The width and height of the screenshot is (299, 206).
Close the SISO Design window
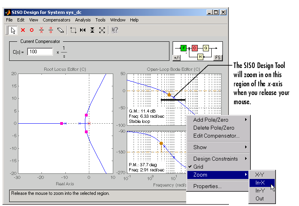pos(223,13)
